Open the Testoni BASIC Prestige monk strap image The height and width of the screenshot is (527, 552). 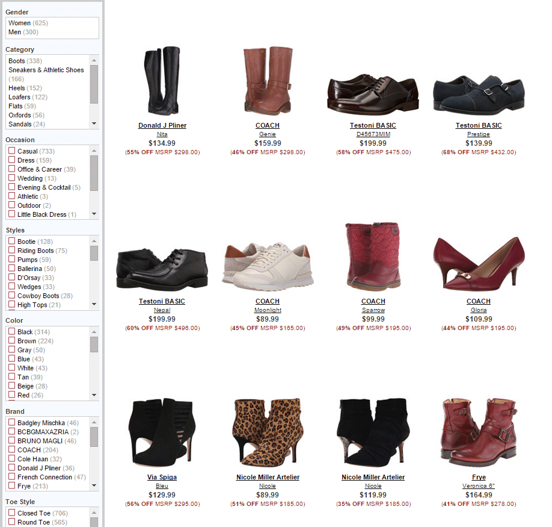tap(479, 95)
